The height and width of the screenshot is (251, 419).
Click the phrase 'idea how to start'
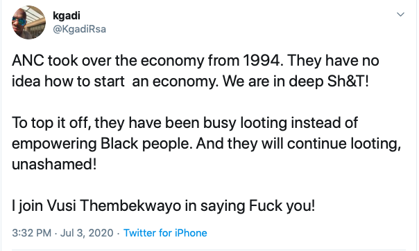[x=68, y=82]
